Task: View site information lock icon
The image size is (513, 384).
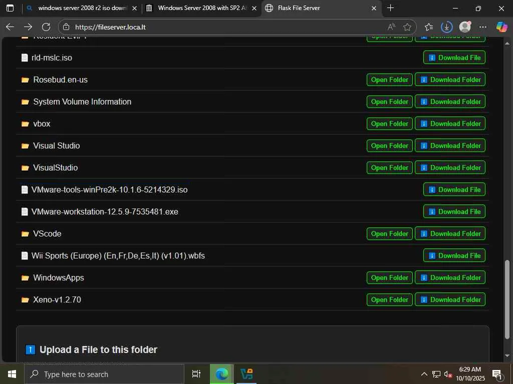Action: (66, 27)
